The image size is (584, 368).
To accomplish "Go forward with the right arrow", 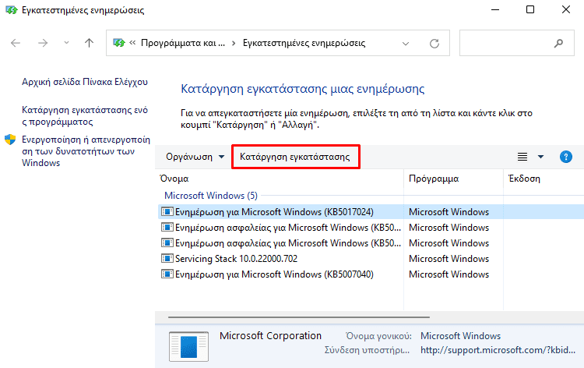I will (43, 43).
